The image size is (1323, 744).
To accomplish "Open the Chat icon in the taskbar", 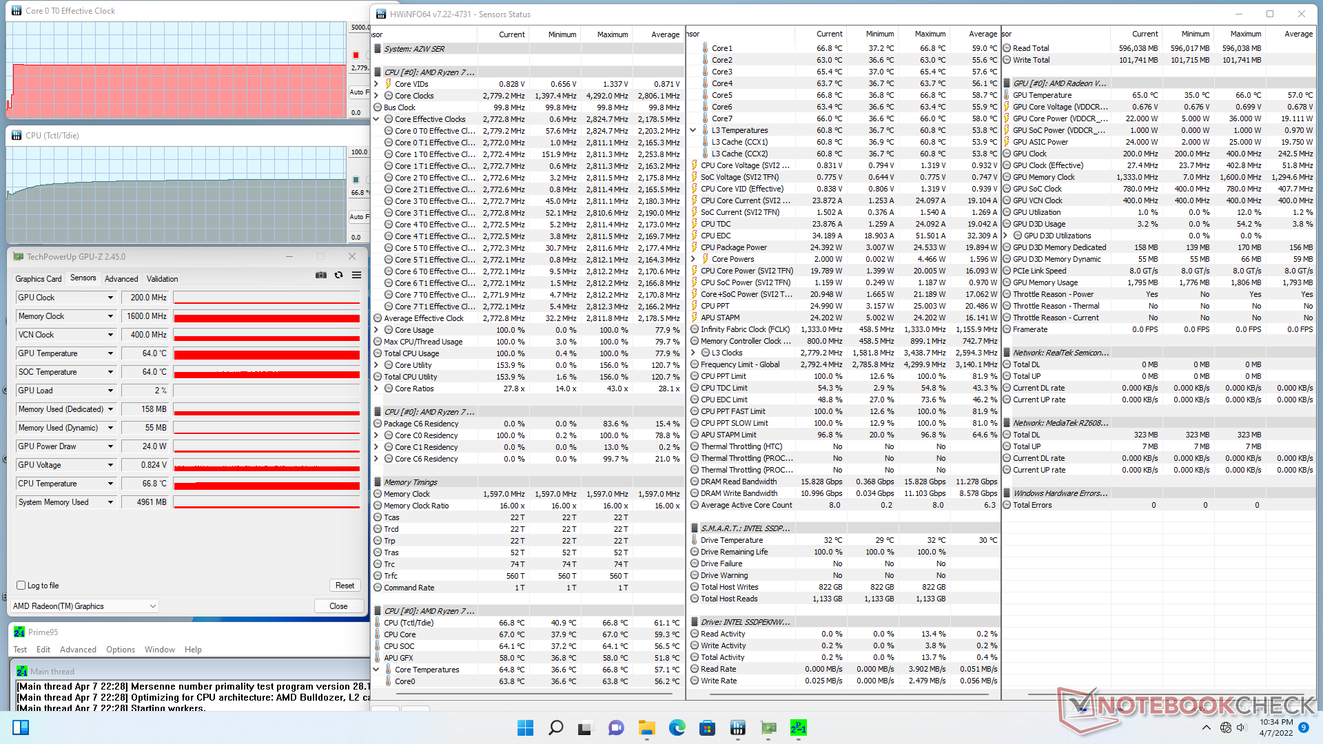I will (616, 727).
